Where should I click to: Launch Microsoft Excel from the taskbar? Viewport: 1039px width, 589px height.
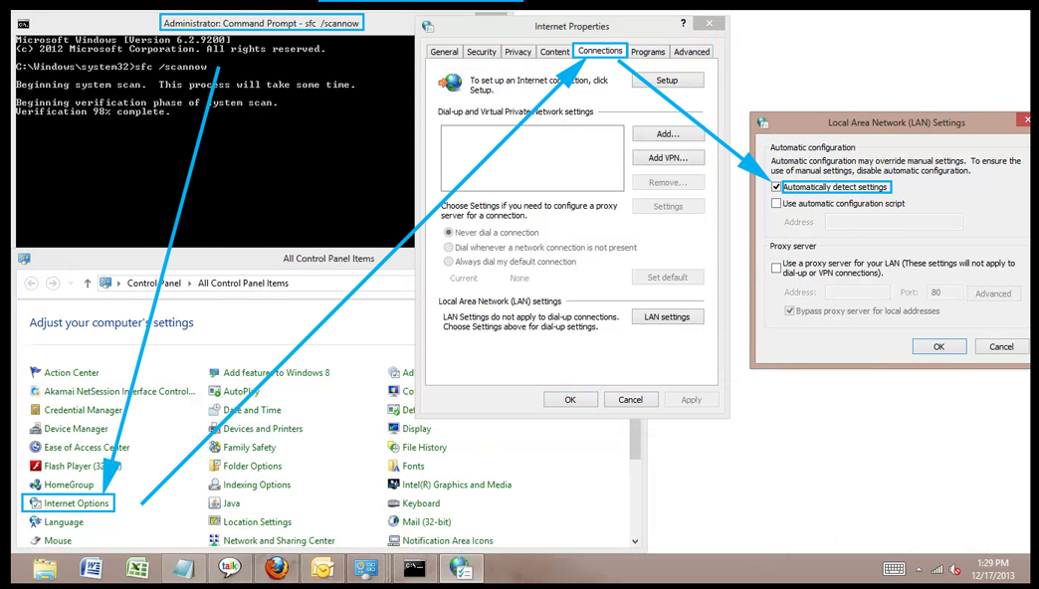[x=137, y=568]
